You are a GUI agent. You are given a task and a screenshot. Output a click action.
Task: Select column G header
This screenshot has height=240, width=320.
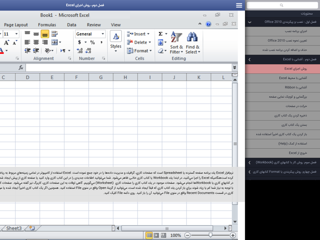(101, 77)
